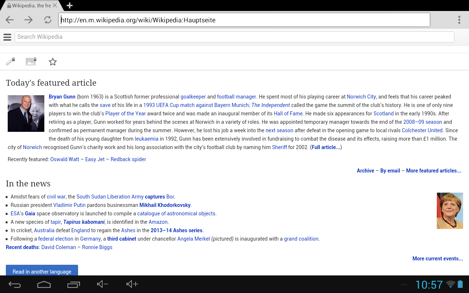Open the goalkeeper link
This screenshot has width=469, height=293.
coord(193,97)
